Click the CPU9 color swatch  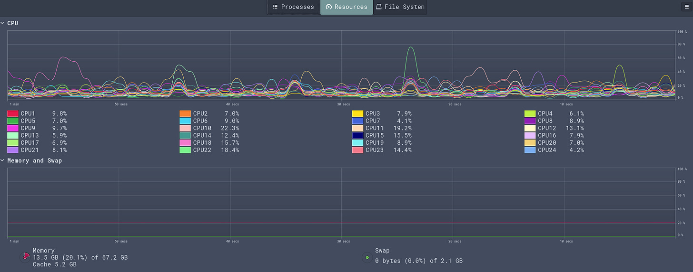point(13,128)
